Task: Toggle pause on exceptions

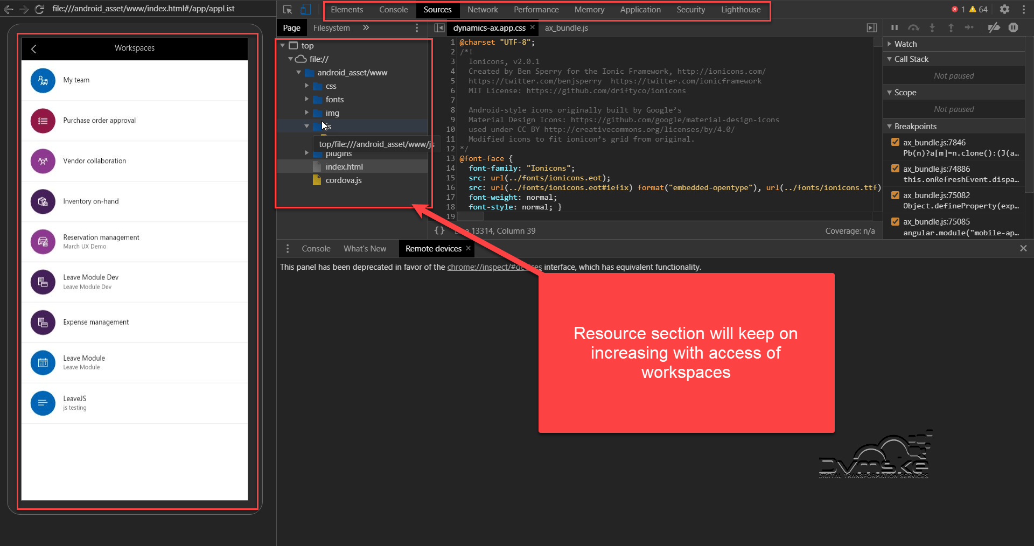Action: click(1013, 27)
